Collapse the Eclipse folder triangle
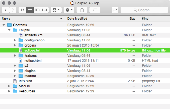 [9, 30]
